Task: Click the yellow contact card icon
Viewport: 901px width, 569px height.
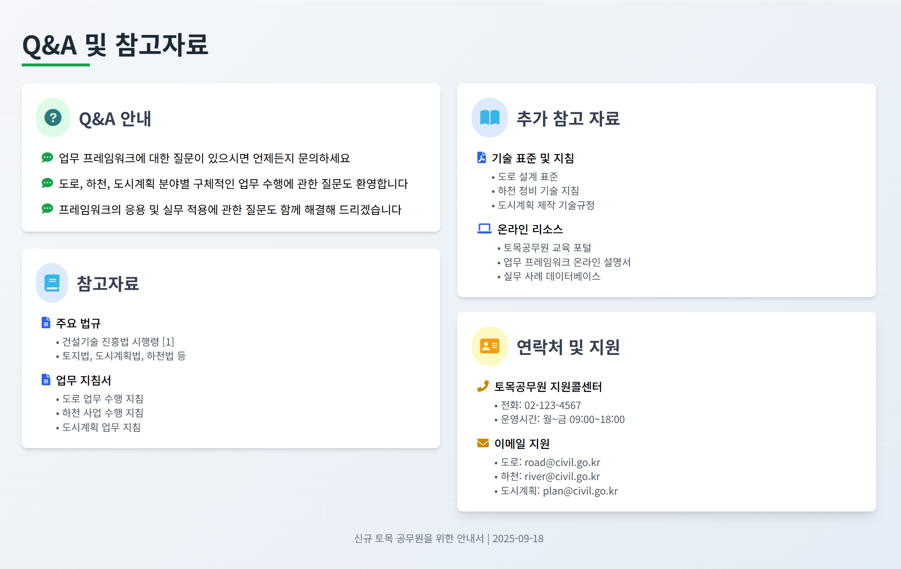Action: pos(490,346)
